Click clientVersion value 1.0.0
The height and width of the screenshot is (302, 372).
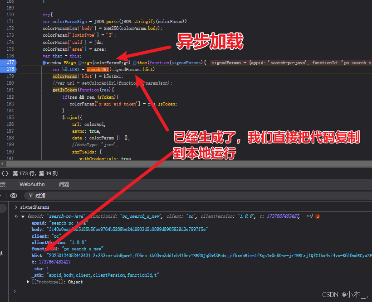tap(78, 243)
